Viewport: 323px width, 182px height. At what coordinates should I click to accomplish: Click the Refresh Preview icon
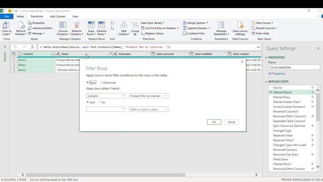click(21, 25)
